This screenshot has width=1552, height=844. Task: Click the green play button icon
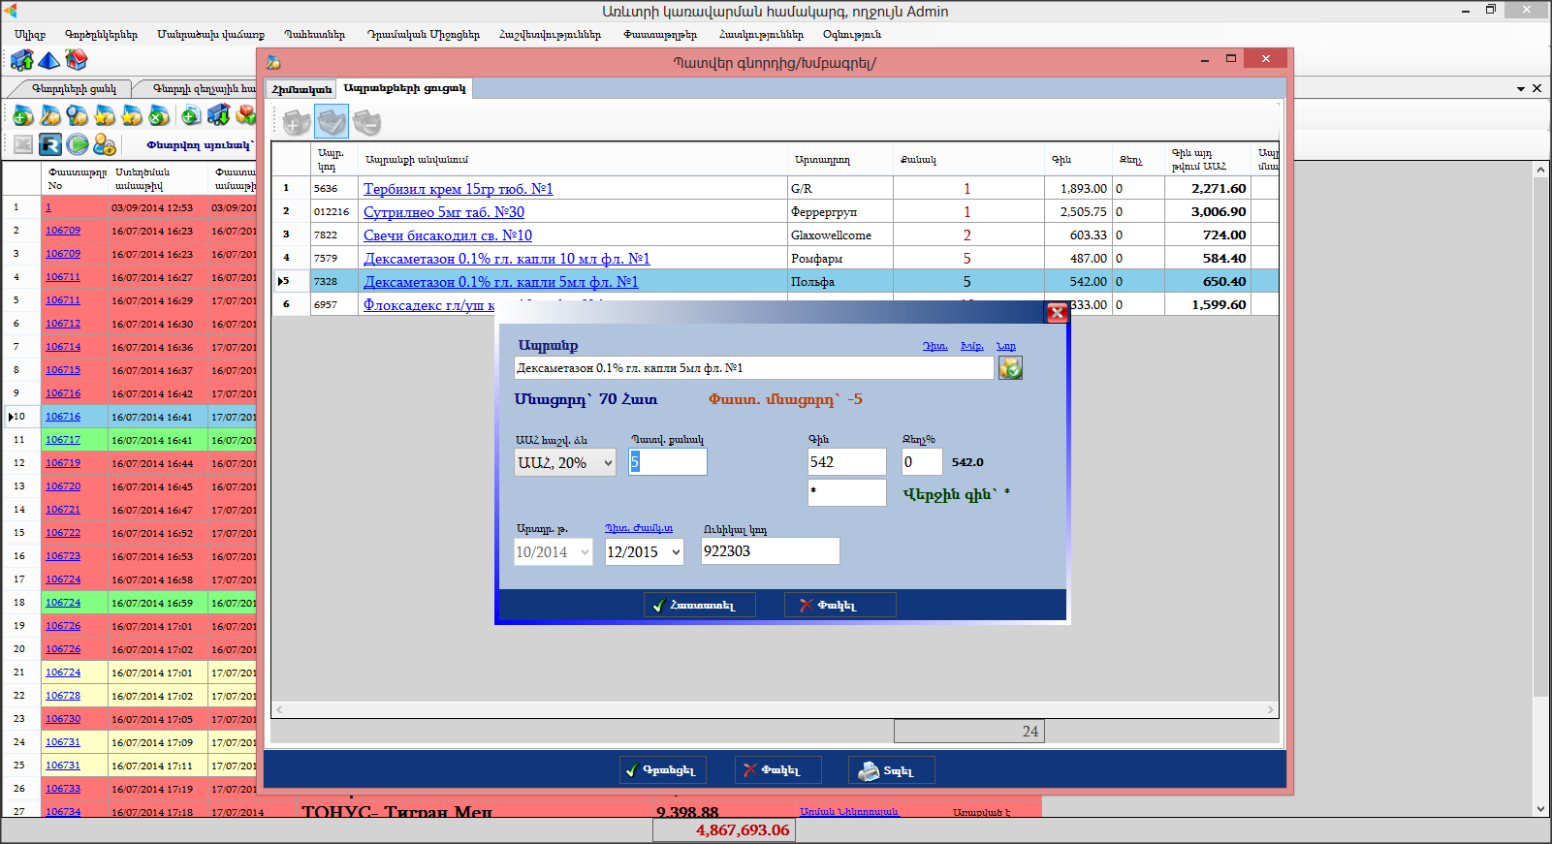[78, 144]
